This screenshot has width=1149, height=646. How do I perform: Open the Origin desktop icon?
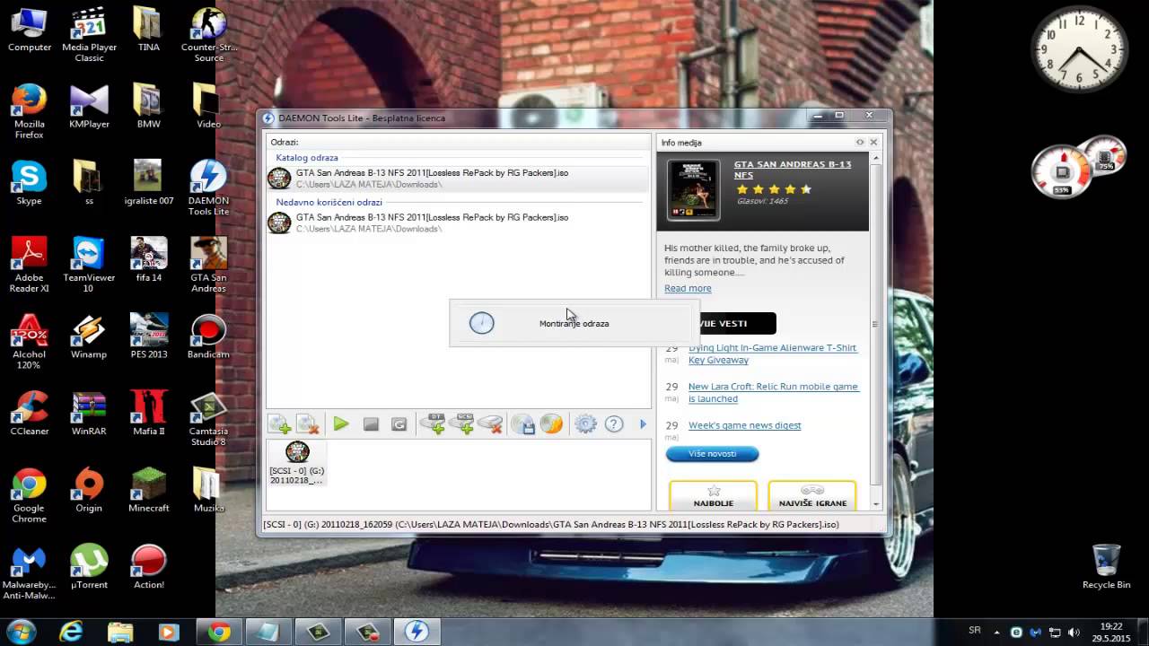(x=89, y=490)
